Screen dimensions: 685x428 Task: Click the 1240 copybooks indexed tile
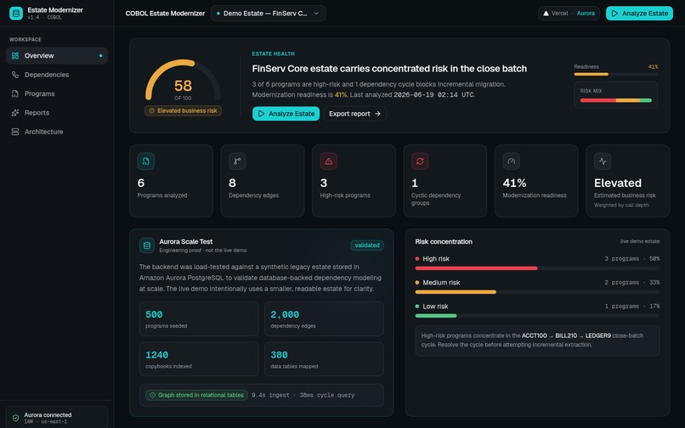tap(199, 359)
